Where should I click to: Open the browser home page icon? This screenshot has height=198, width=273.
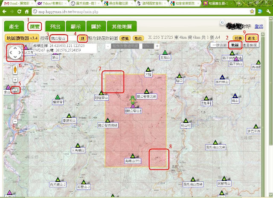[27, 12]
